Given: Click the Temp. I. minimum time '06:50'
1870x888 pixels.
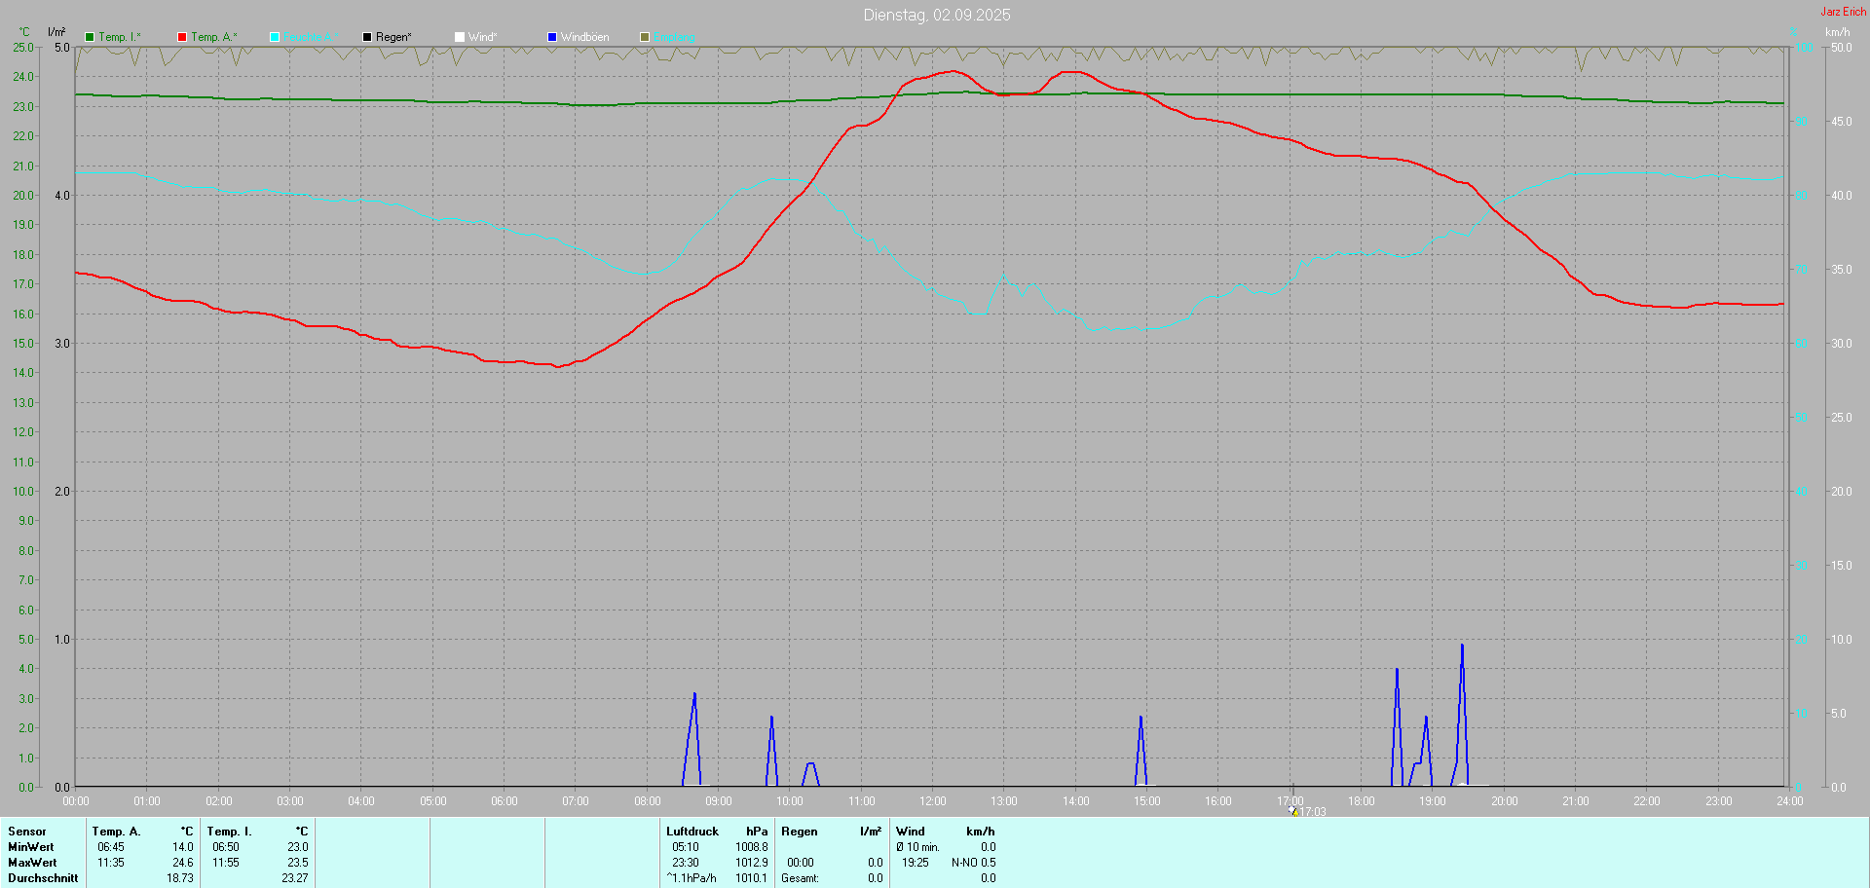Looking at the screenshot, I should click(226, 847).
